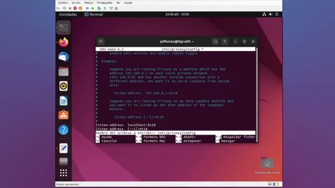Click the commented 'listen-address 192.168.0.1:8118' line

click(146, 93)
